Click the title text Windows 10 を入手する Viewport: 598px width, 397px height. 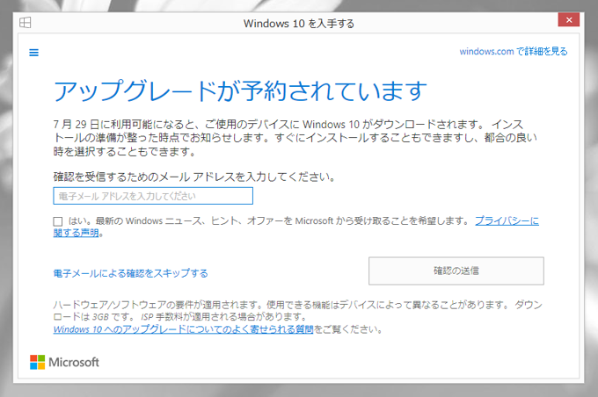(299, 24)
